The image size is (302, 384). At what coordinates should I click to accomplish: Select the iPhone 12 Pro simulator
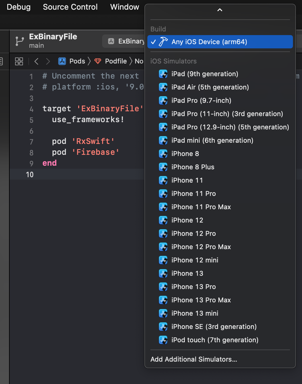pos(220,233)
